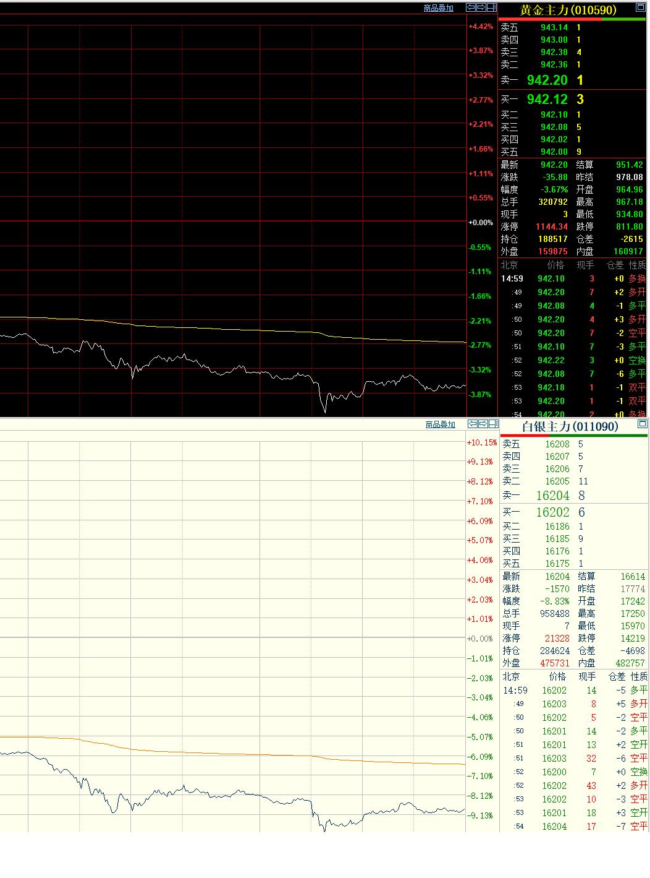The image size is (650, 878).
Task: Click silver 涨停 value 21328
Action: click(x=557, y=639)
